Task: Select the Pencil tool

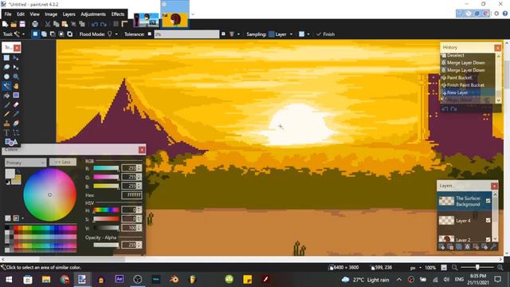Action: 6,114
